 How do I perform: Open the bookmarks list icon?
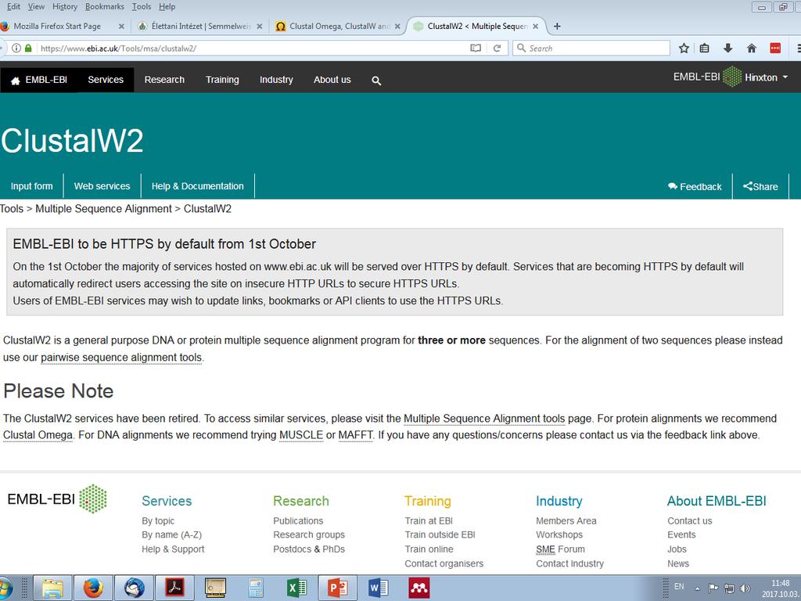[x=705, y=48]
